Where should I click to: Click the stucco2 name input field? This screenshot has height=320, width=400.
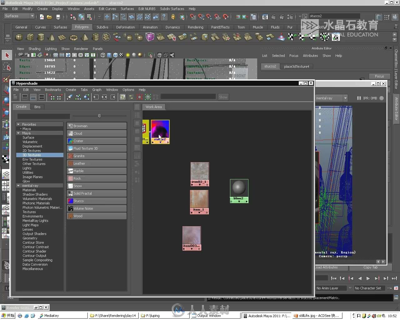[x=334, y=16]
